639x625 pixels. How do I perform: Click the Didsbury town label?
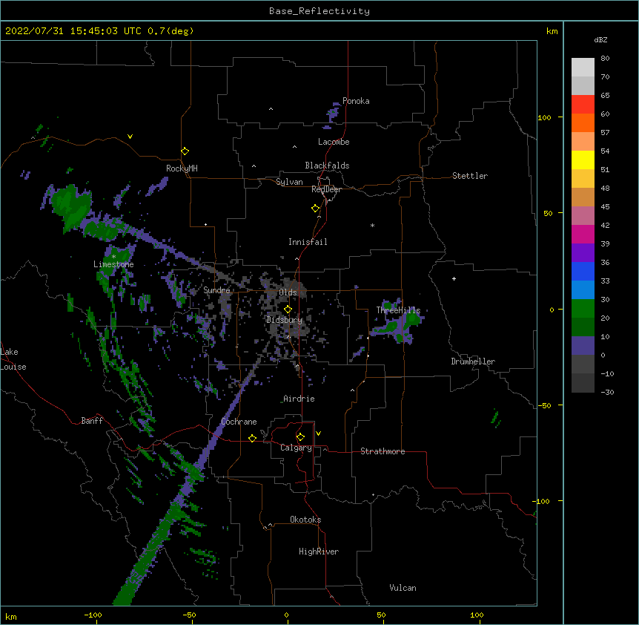284,320
